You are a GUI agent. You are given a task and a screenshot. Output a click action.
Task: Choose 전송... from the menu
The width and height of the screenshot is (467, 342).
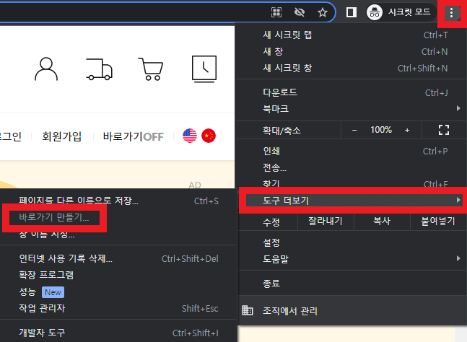(x=351, y=167)
